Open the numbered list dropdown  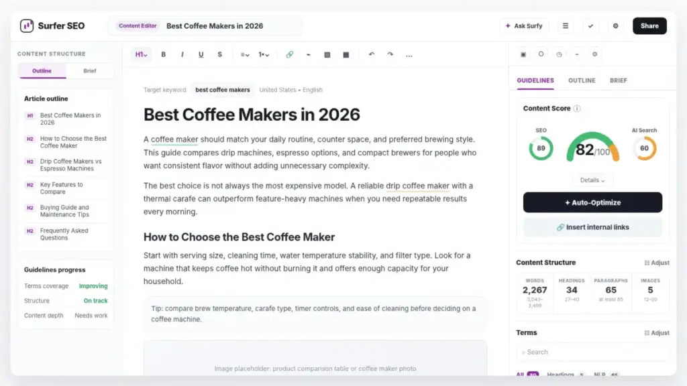(264, 55)
